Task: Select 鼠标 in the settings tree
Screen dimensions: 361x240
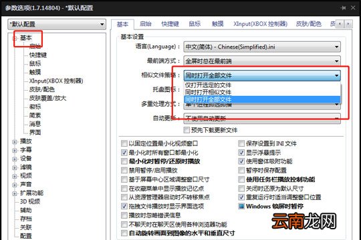Action: pyautogui.click(x=35, y=63)
